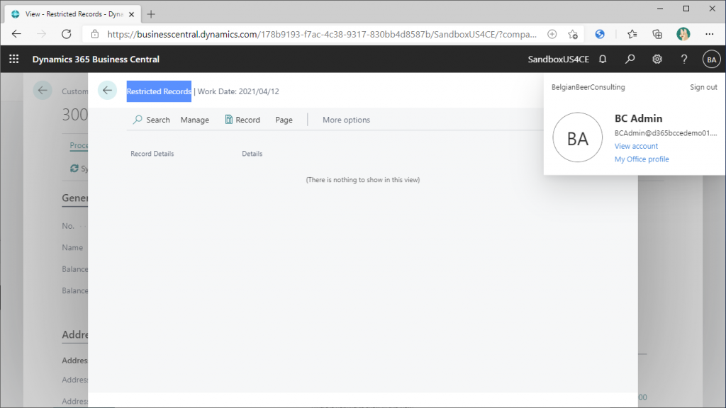Click the BelgianBeerConsulting organization name
The image size is (726, 408).
tap(588, 87)
